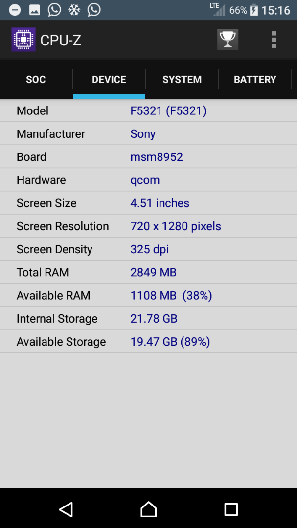The height and width of the screenshot is (528, 297).
Task: Select the DEVICE tab
Action: pyautogui.click(x=109, y=80)
